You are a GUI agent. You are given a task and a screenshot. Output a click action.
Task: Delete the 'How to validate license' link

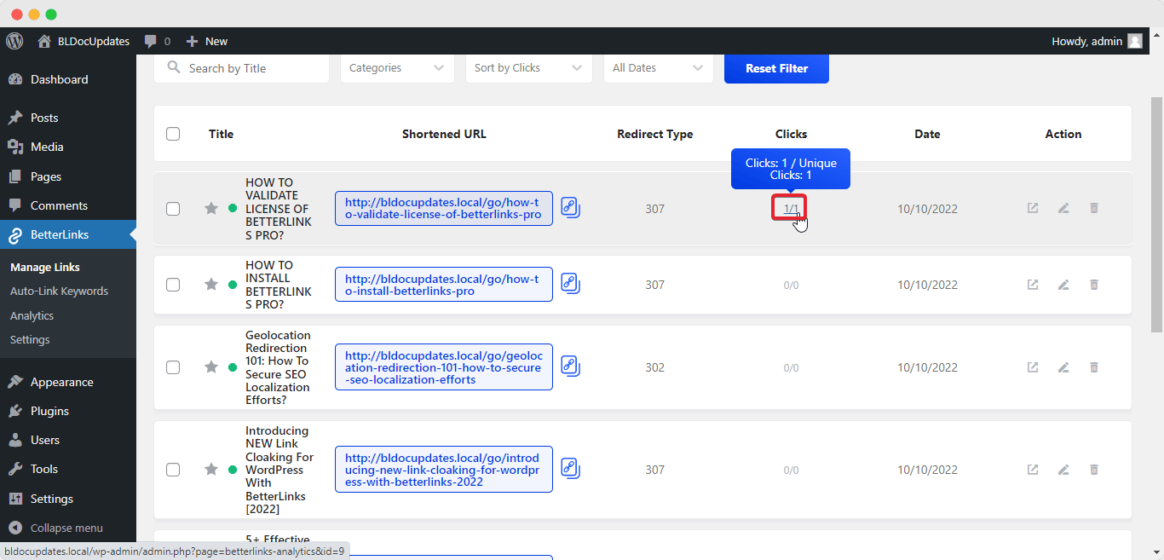click(x=1094, y=208)
